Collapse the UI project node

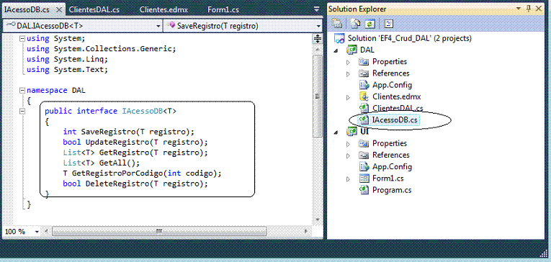[x=336, y=132]
